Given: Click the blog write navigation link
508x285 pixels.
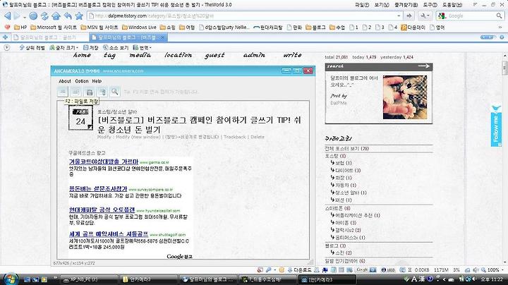Looking at the screenshot, I should click(x=292, y=55).
